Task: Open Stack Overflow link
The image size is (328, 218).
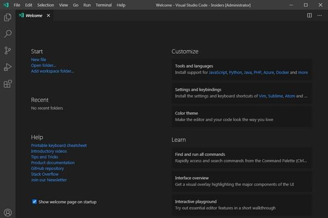Action: (x=45, y=174)
